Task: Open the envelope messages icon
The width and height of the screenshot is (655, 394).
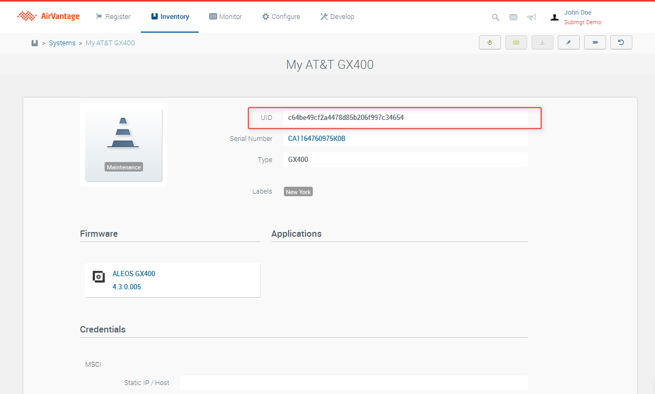Action: point(513,17)
